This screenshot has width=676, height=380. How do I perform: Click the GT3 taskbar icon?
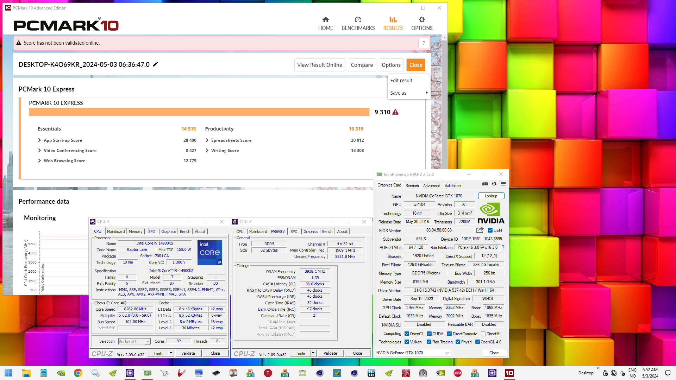click(458, 373)
